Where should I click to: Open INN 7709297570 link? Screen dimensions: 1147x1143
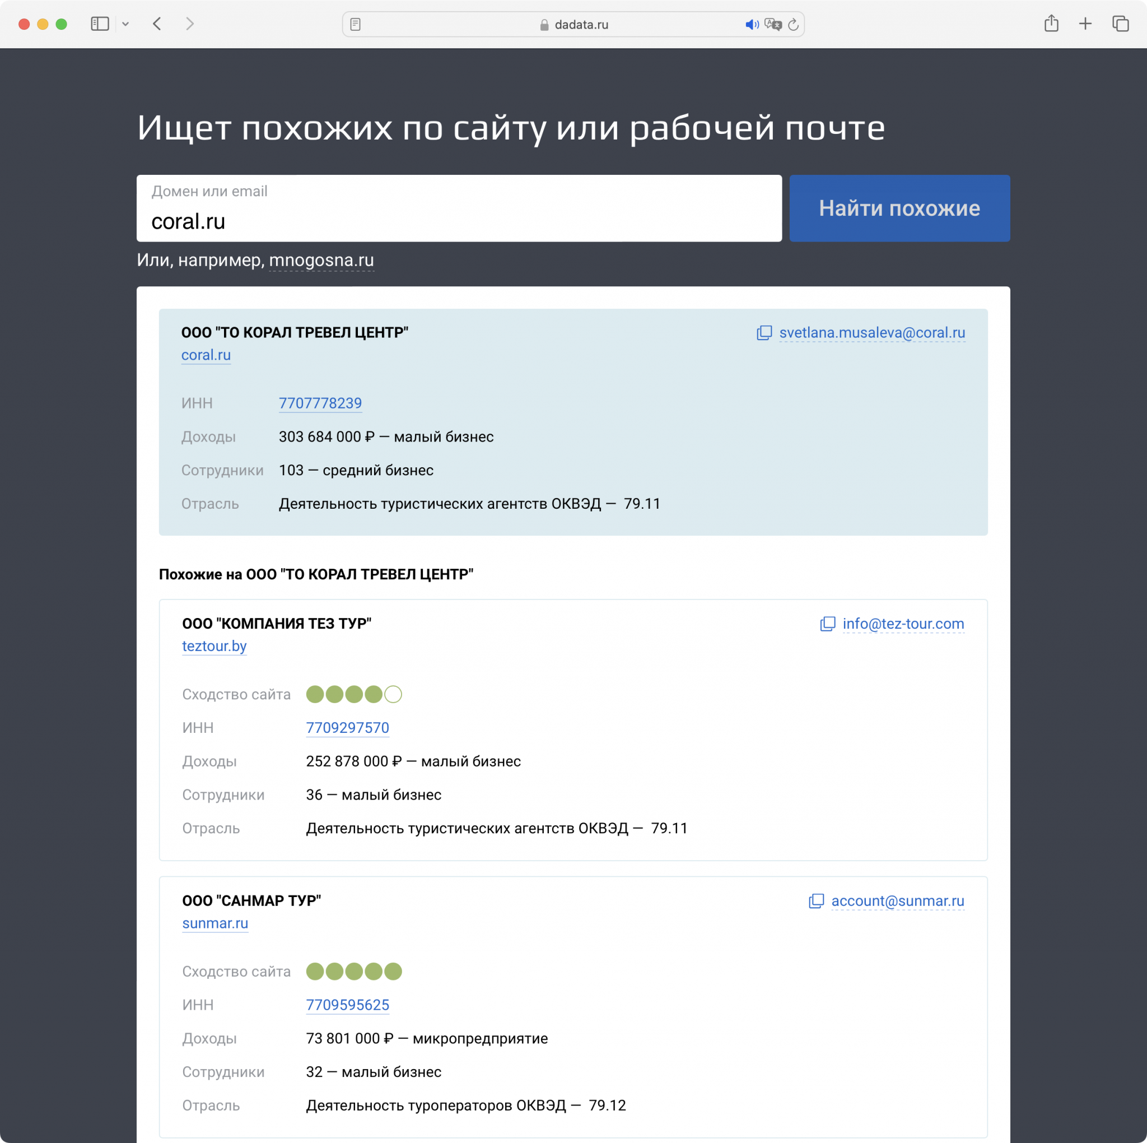pyautogui.click(x=347, y=728)
